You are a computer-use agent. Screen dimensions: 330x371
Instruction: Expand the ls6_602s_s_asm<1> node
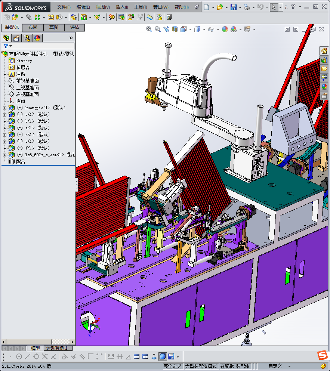click(4, 155)
